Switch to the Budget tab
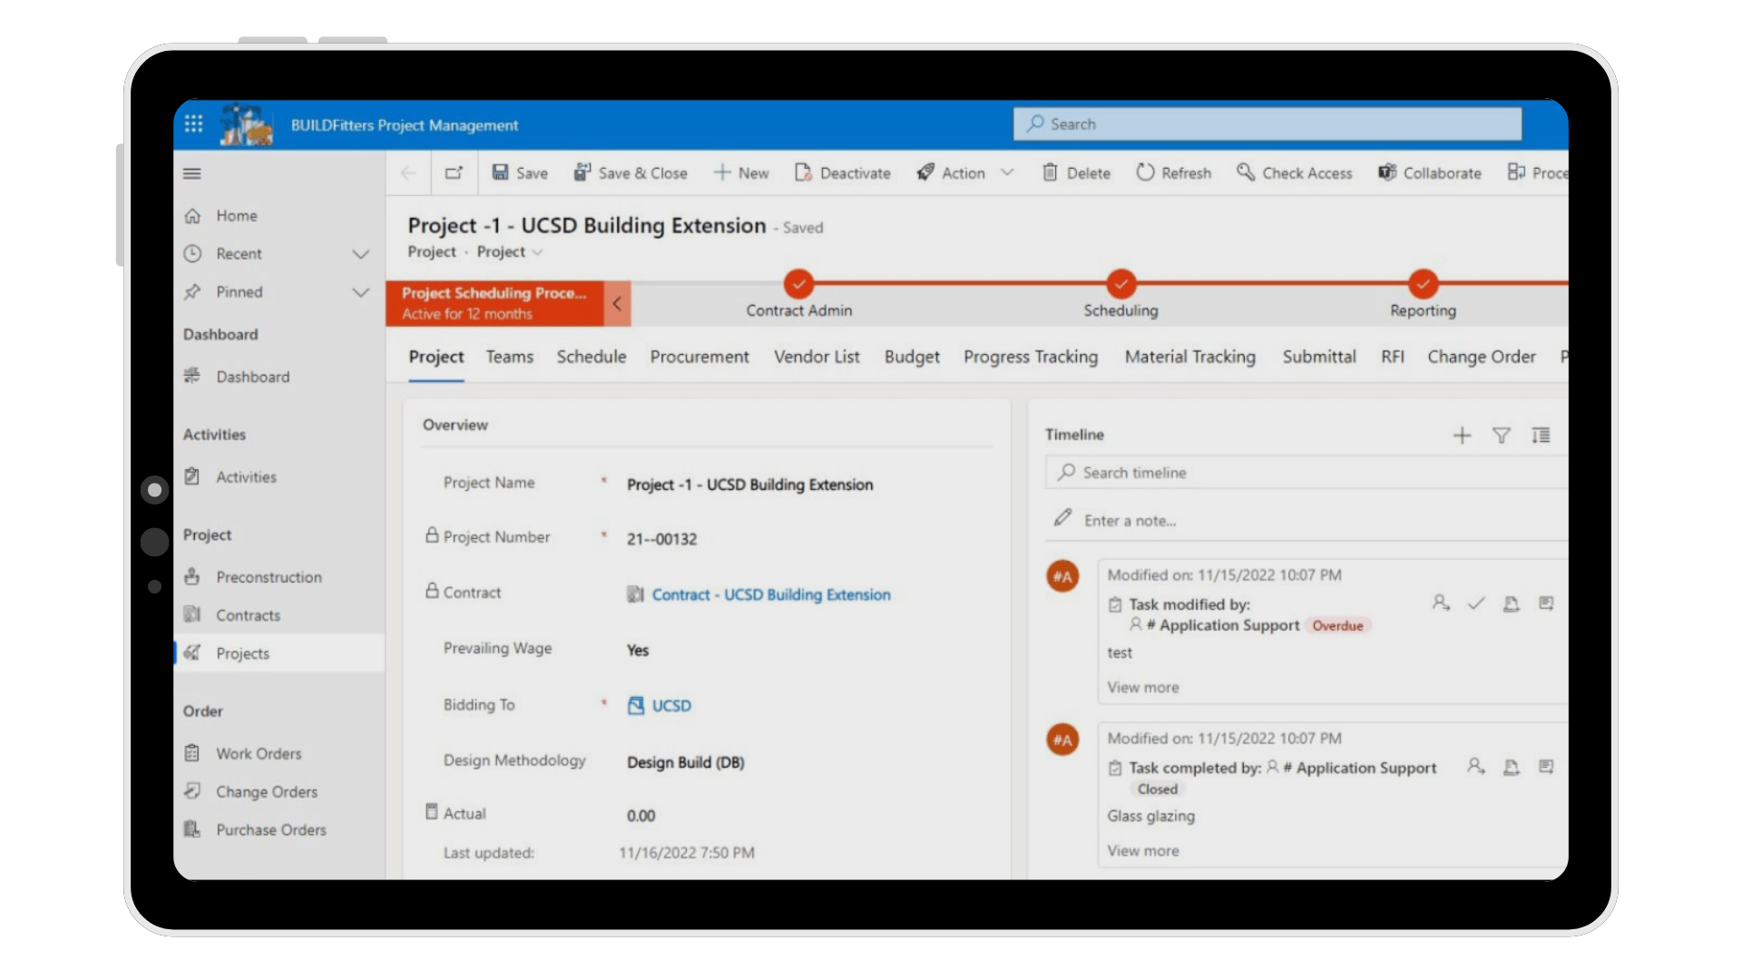The image size is (1742, 980). [912, 358]
